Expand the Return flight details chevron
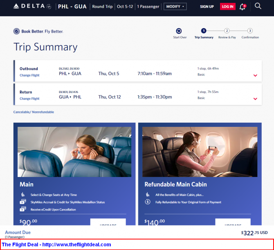The width and height of the screenshot is (274, 250). click(255, 99)
